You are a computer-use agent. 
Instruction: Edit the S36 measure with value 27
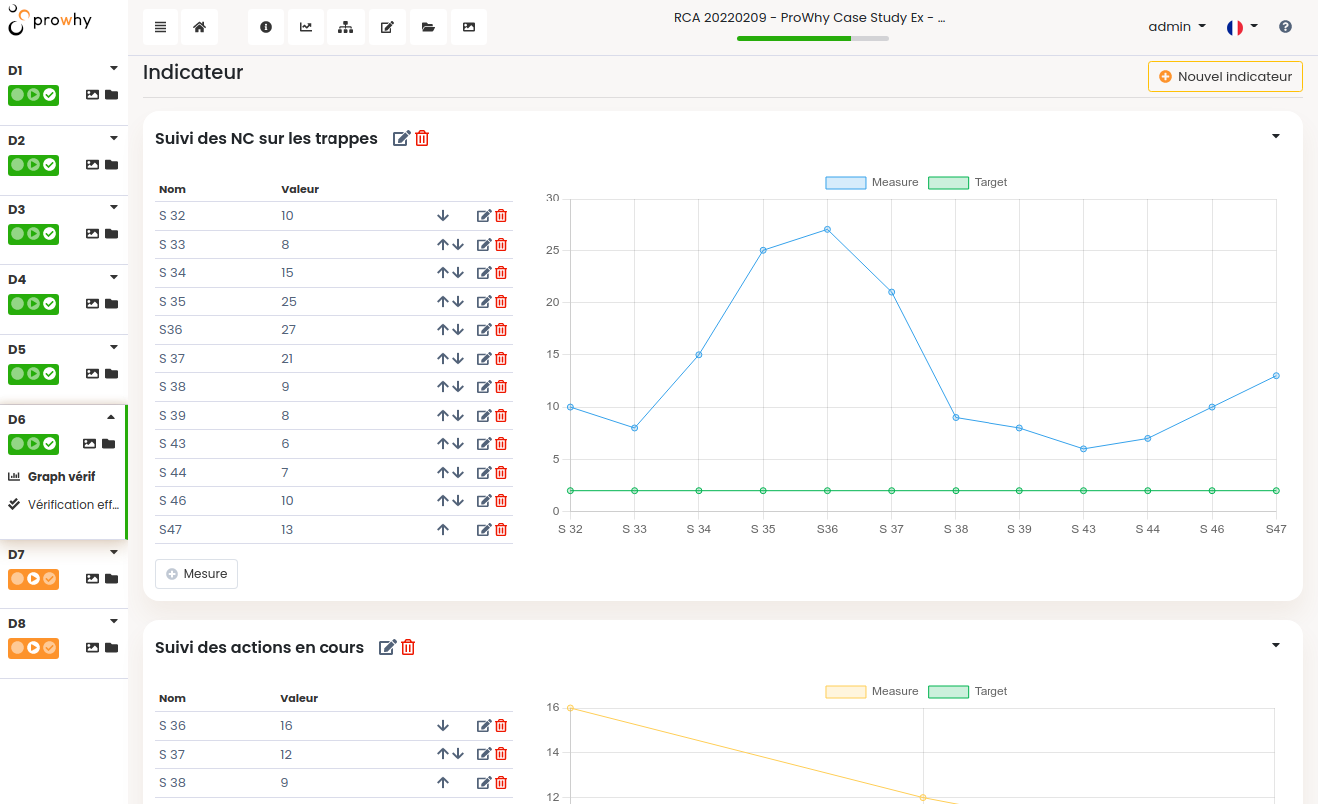click(x=484, y=330)
